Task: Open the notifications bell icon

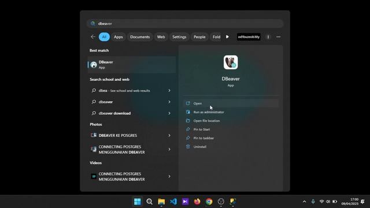Action: coord(362,202)
